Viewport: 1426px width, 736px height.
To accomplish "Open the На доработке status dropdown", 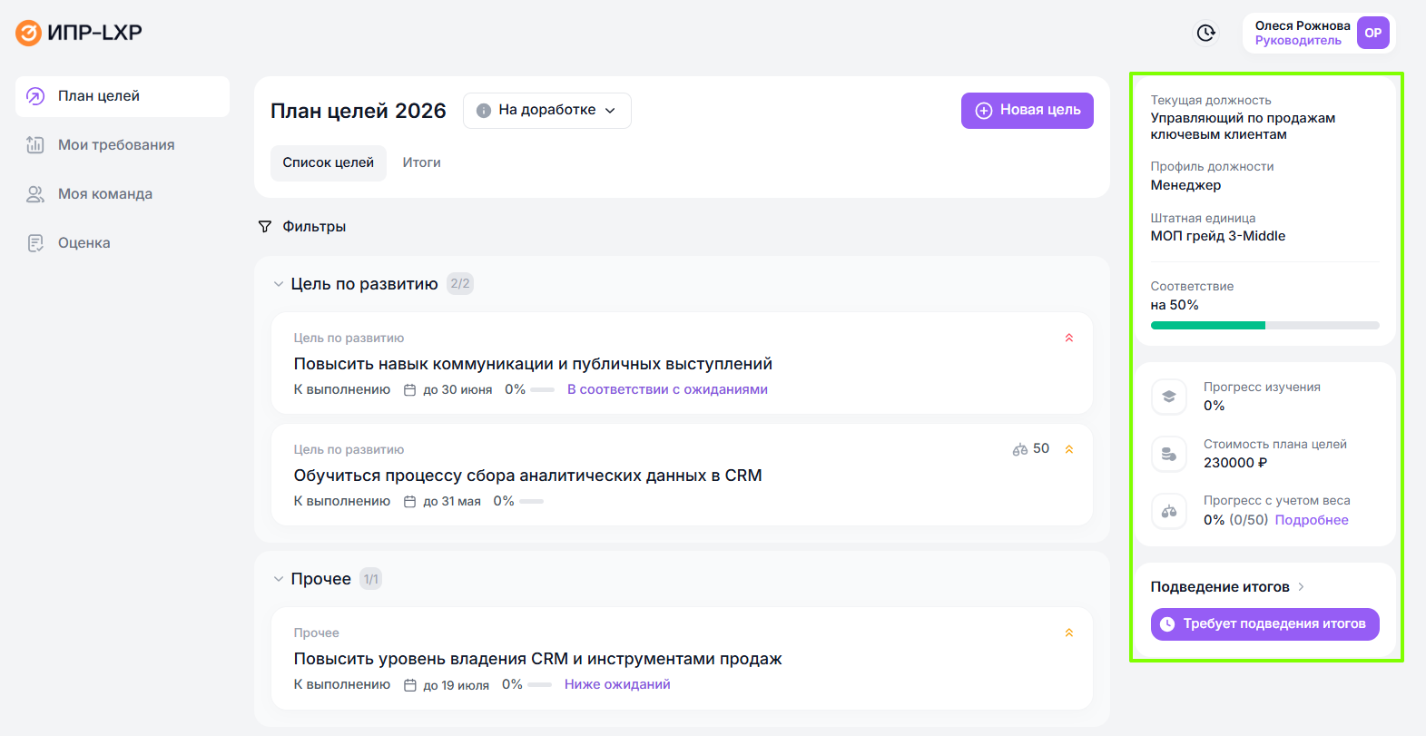I will tap(546, 111).
